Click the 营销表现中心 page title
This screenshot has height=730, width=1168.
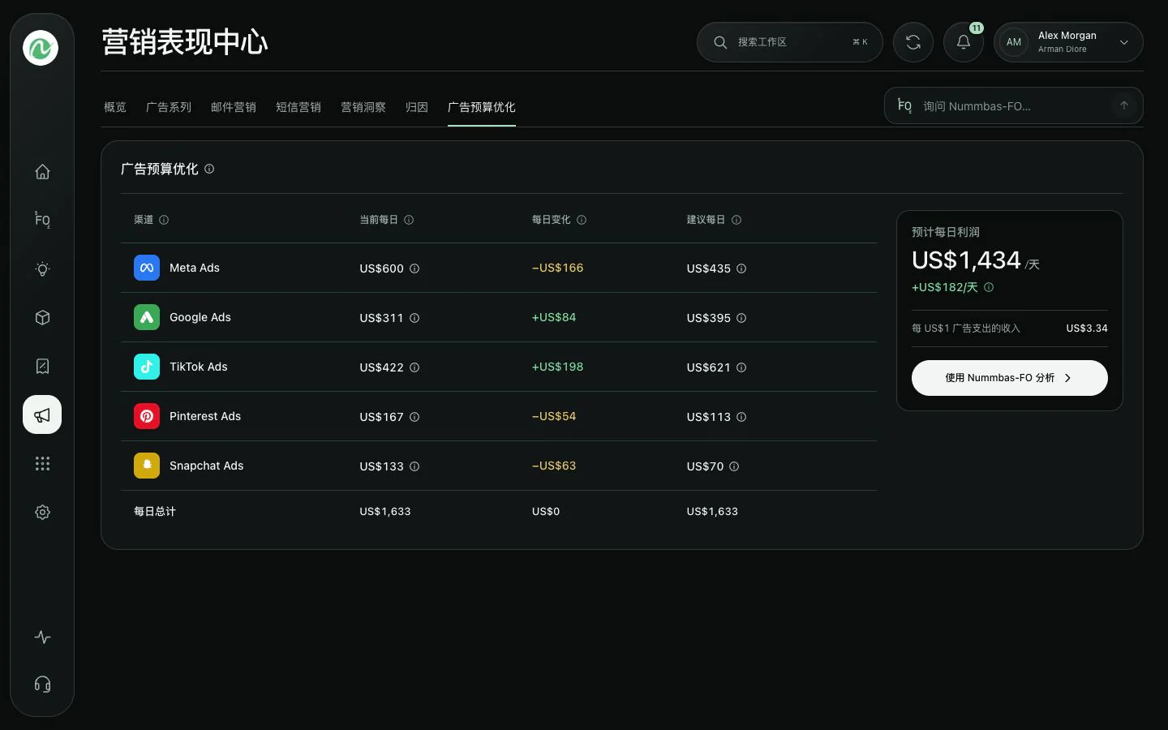(x=185, y=42)
